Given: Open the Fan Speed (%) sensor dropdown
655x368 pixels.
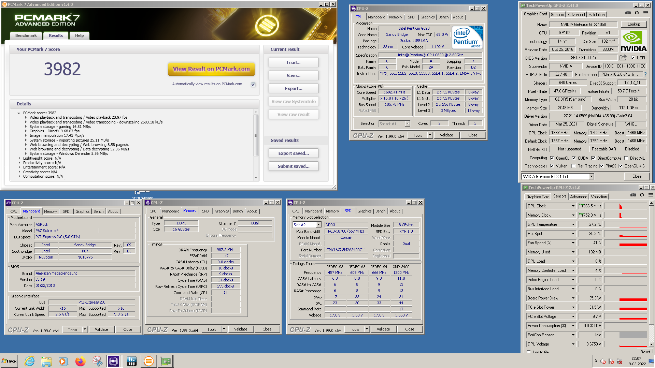Looking at the screenshot, I should click(x=573, y=243).
